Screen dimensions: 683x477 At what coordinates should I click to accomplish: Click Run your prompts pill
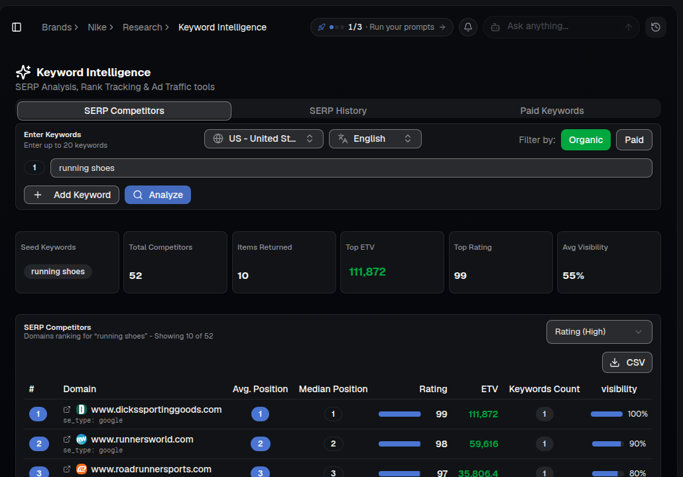coord(381,27)
